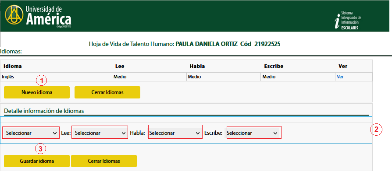Screen dimensions: 392x172
Task: Click the Nuevo idioma button
Action: point(37,92)
